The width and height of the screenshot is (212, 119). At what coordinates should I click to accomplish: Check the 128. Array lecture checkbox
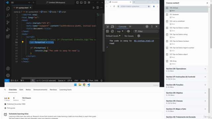[167, 61]
